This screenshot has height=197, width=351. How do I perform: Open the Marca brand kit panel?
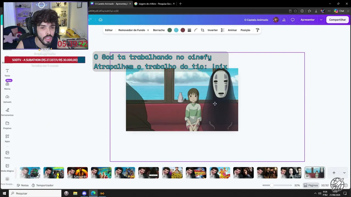7,86
